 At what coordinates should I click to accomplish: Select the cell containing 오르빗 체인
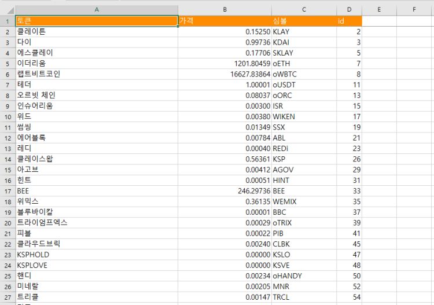point(97,95)
